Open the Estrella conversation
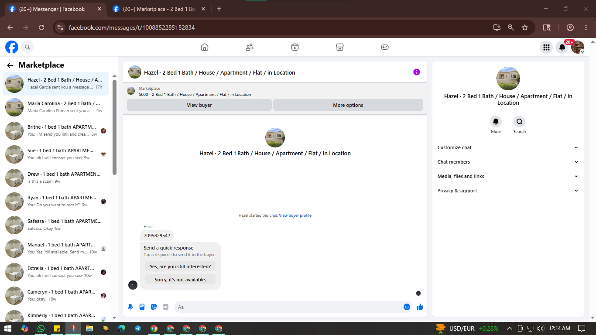The height and width of the screenshot is (335, 596). (x=56, y=272)
